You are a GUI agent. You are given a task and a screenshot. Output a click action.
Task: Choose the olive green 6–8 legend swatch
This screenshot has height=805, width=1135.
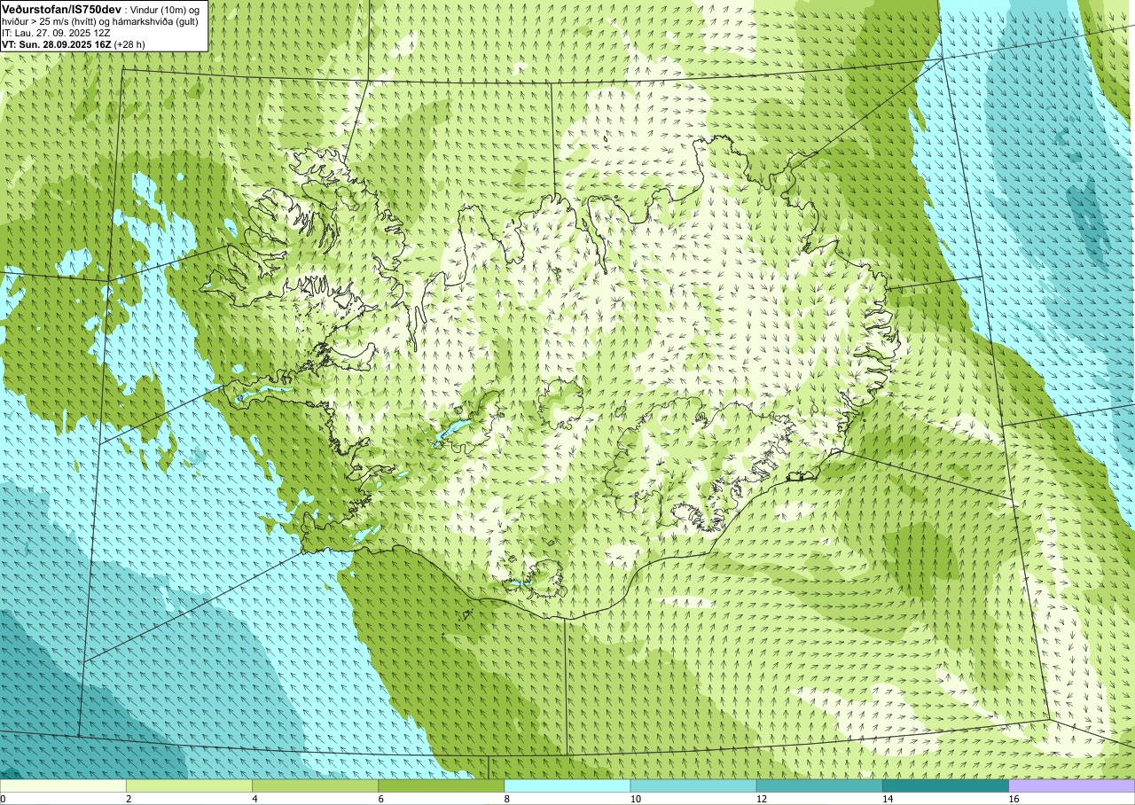click(x=441, y=785)
